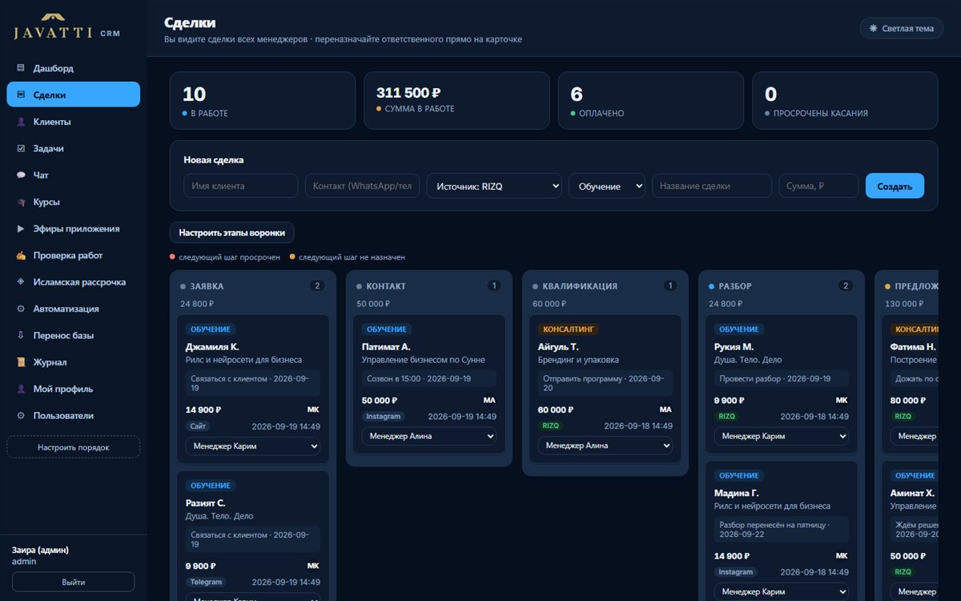Click the Имя клиента input field

point(241,186)
